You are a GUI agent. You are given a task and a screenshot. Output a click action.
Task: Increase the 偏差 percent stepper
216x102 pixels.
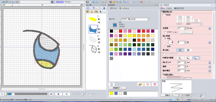[185, 66]
